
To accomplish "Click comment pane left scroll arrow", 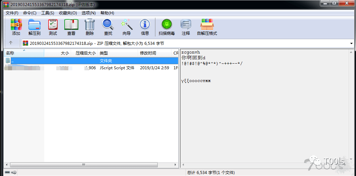I will [183, 165].
